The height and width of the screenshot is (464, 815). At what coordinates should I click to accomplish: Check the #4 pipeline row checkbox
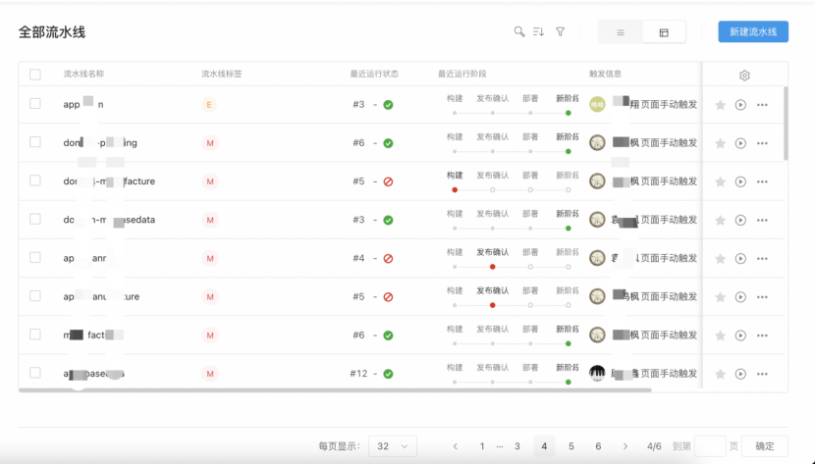(x=34, y=257)
